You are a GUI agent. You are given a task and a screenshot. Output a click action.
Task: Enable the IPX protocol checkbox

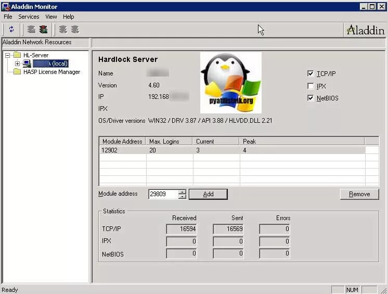311,86
